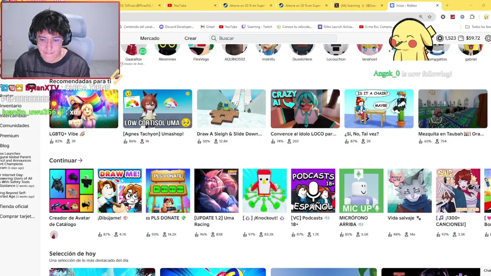Open Vida salvaje game thumbnail

tap(410, 191)
